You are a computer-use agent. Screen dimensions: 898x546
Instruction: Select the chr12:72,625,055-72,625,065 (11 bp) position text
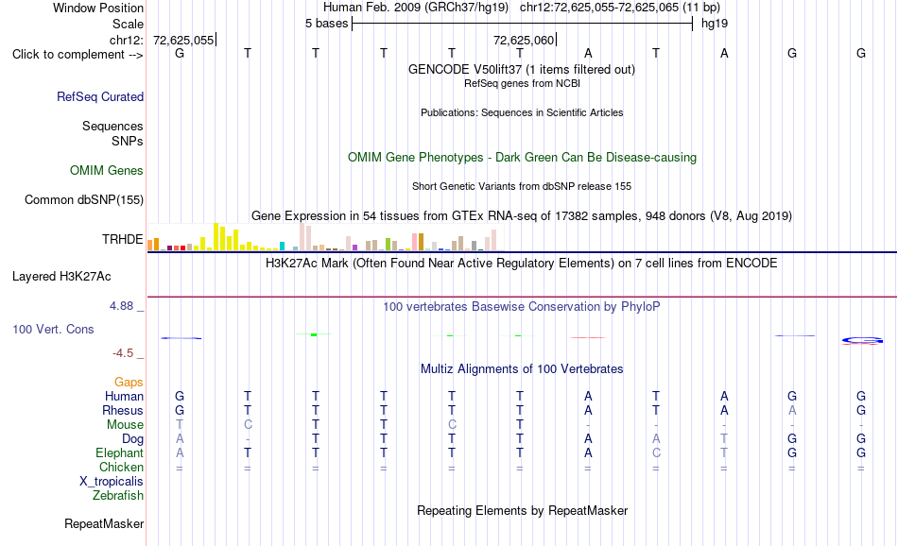620,8
